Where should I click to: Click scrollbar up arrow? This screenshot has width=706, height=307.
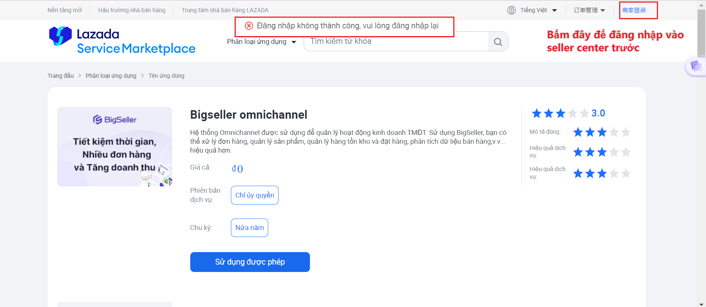pyautogui.click(x=701, y=5)
